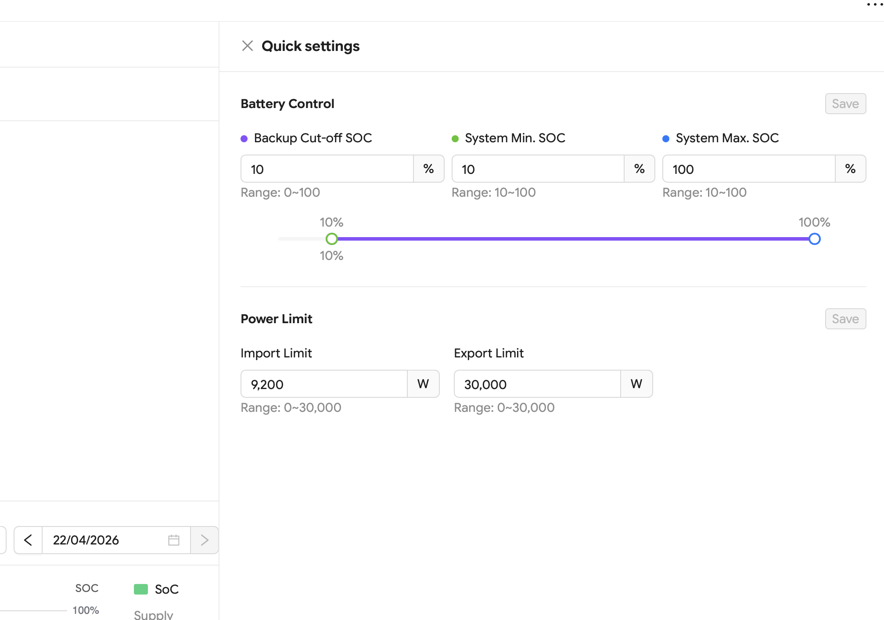Viewport: 884px width, 620px height.
Task: Click the Supply legend label
Action: [154, 615]
